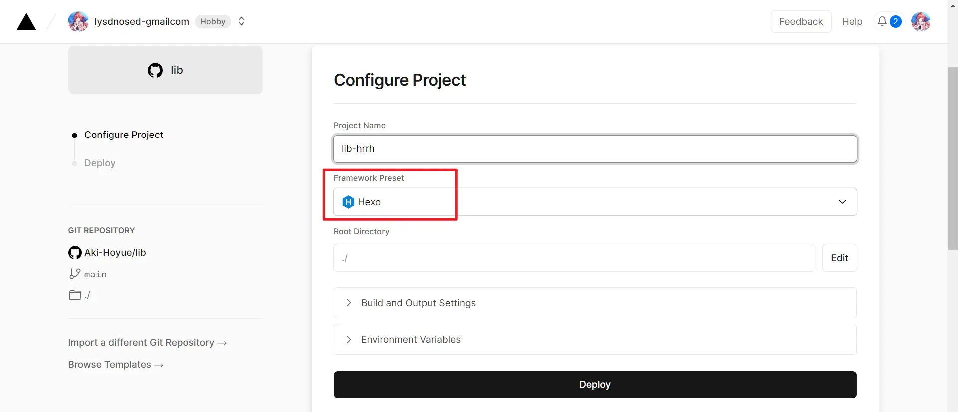This screenshot has width=958, height=412.
Task: Click the main branch name text
Action: point(95,274)
